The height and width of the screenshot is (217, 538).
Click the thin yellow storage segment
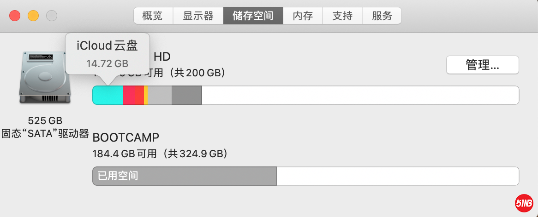146,95
